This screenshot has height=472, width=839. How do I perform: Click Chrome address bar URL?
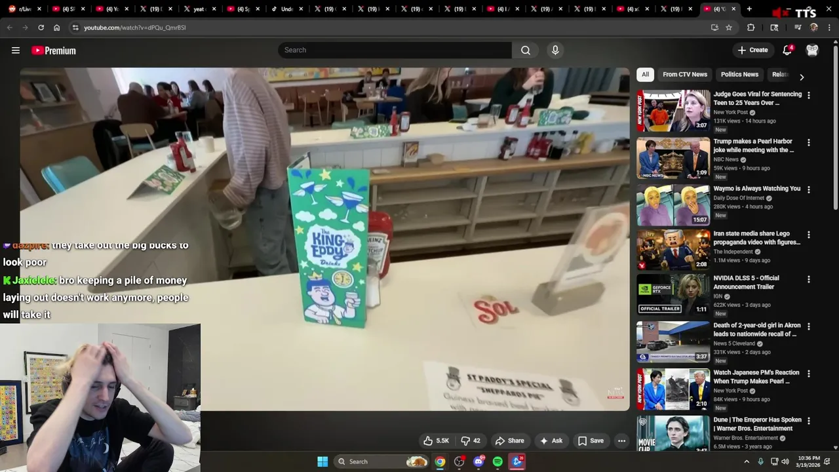tap(135, 28)
